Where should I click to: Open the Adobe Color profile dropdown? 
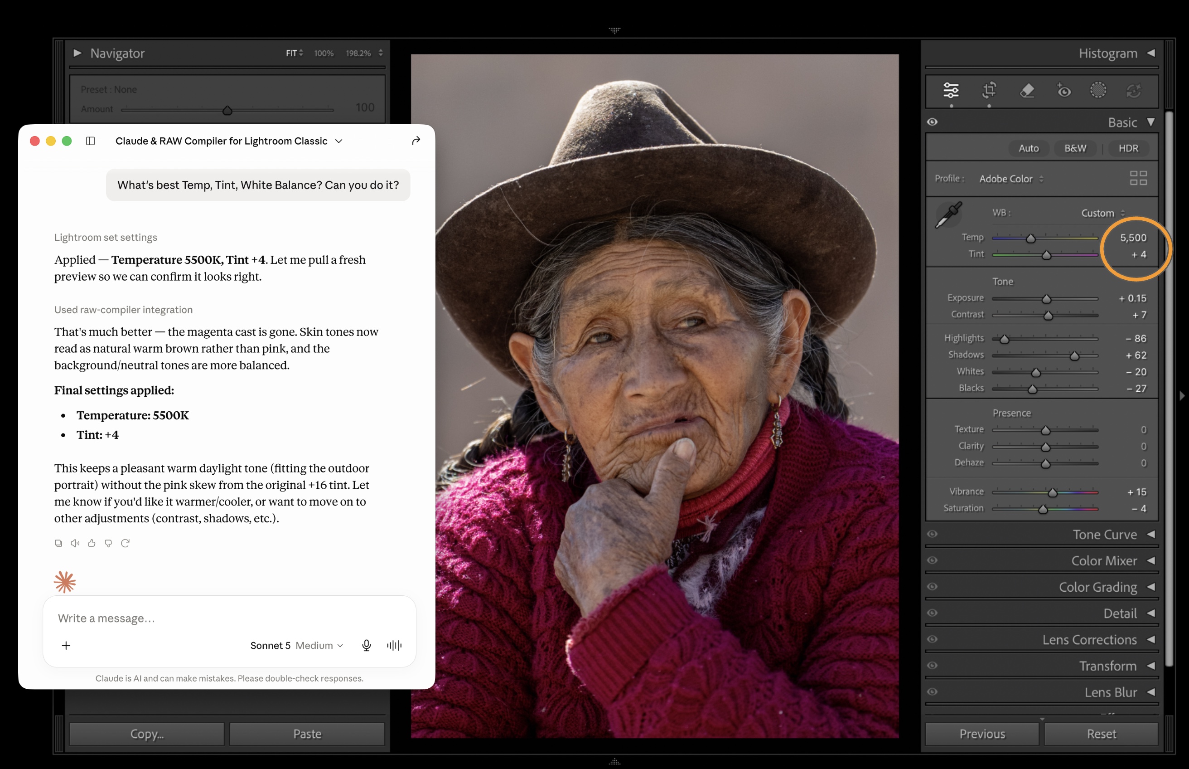[1011, 179]
